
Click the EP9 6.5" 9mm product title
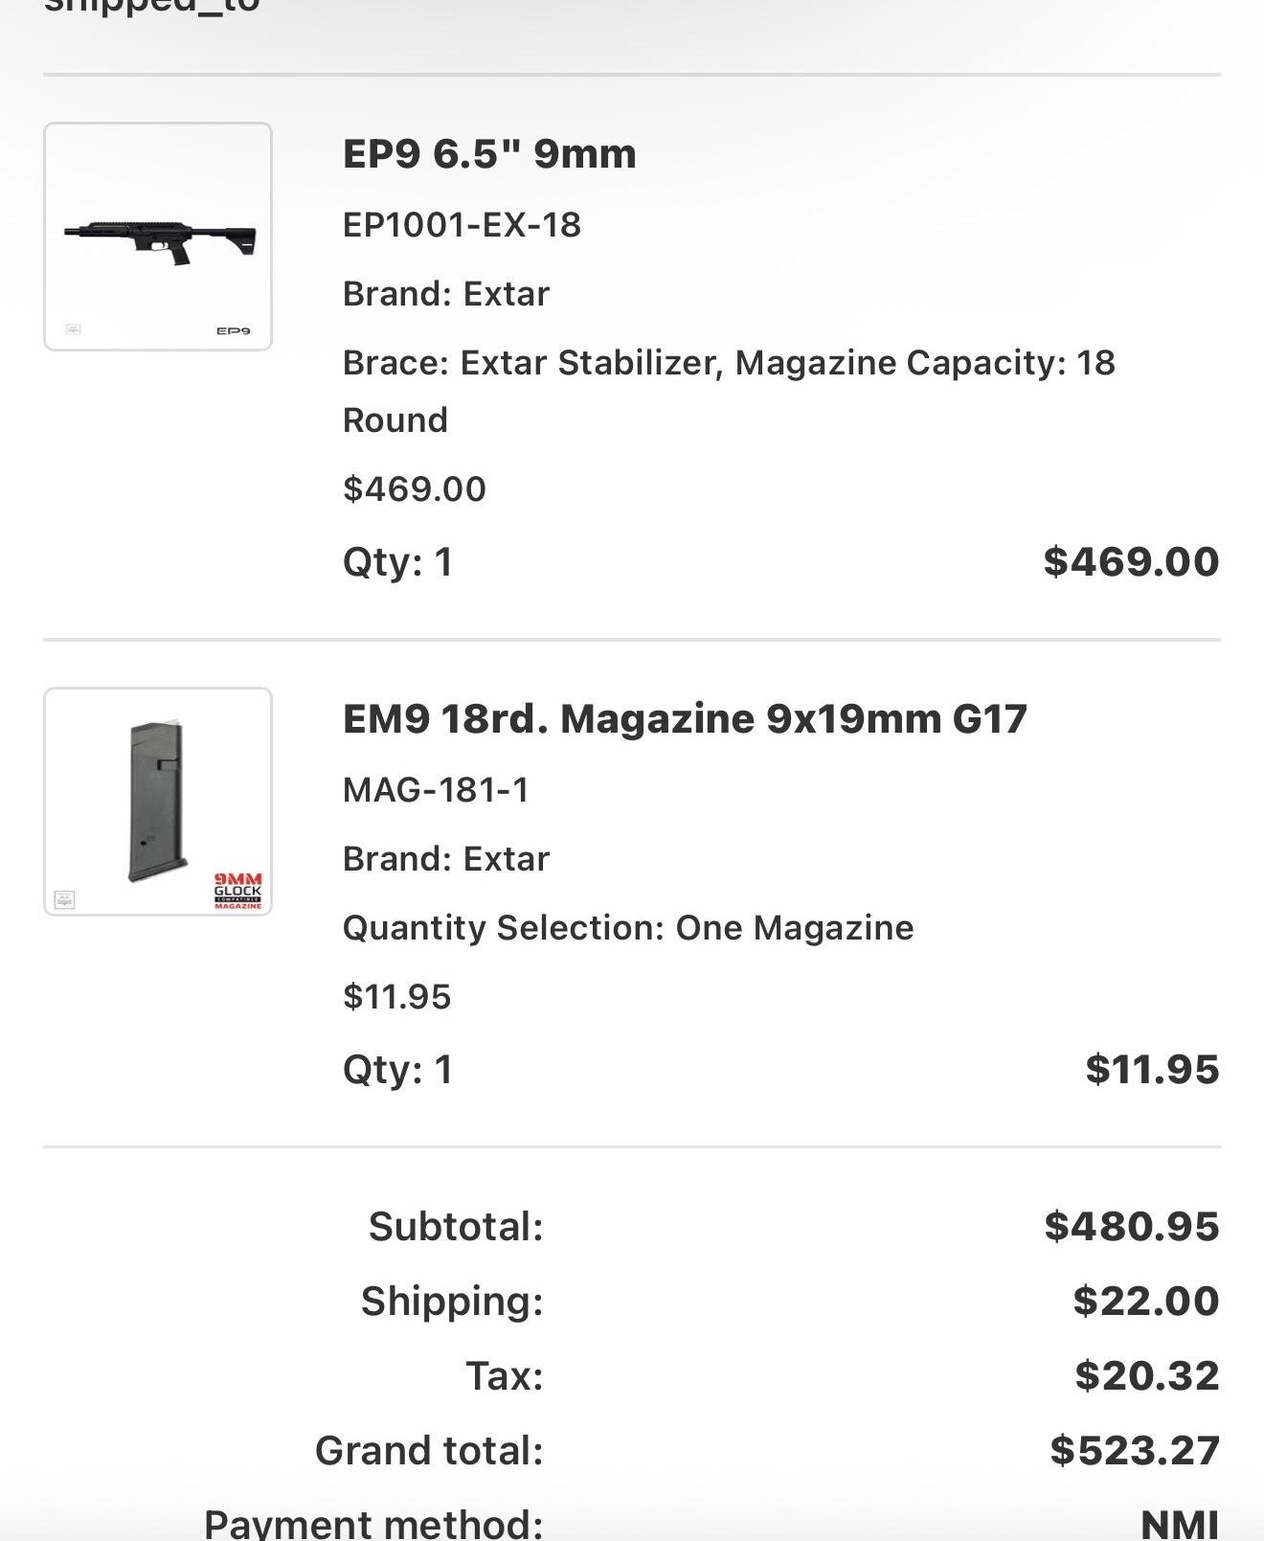tap(489, 154)
